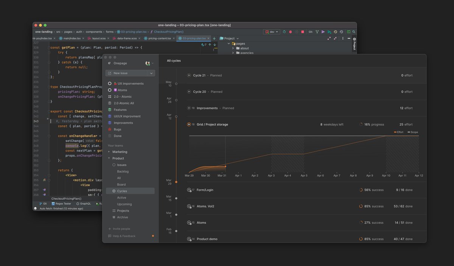Click the expand all icon in Project panel
Screen dimensions: 454x266
click(329, 39)
